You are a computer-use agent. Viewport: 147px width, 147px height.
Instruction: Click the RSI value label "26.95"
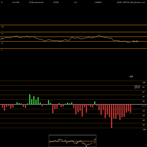[135, 41]
